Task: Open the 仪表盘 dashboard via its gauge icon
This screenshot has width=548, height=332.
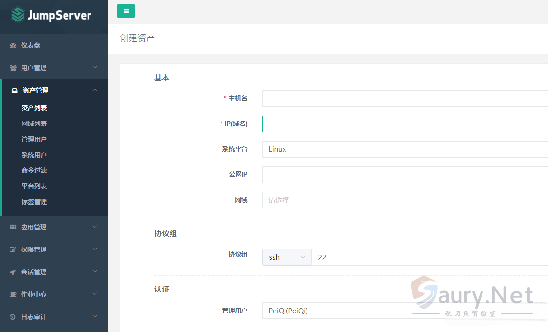Action: [x=12, y=45]
